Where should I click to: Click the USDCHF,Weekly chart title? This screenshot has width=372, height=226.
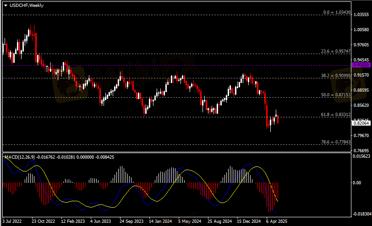point(26,5)
